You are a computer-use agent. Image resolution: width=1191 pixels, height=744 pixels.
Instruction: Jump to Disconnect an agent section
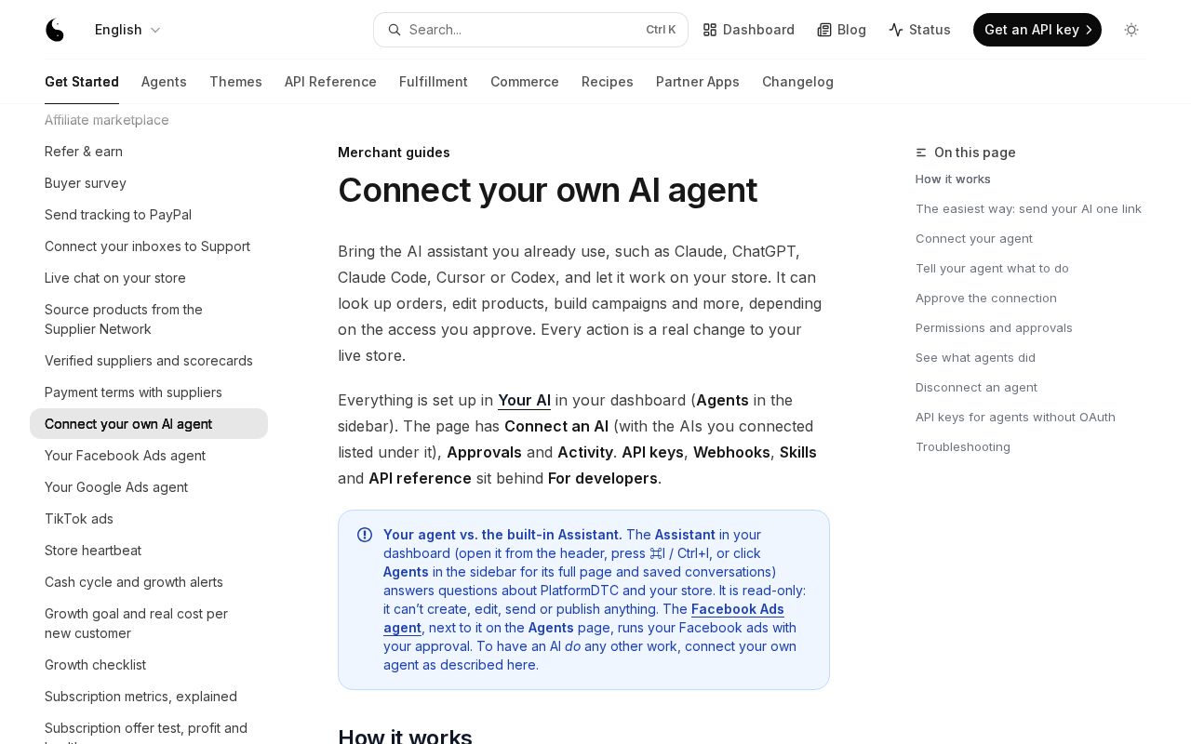pyautogui.click(x=976, y=387)
